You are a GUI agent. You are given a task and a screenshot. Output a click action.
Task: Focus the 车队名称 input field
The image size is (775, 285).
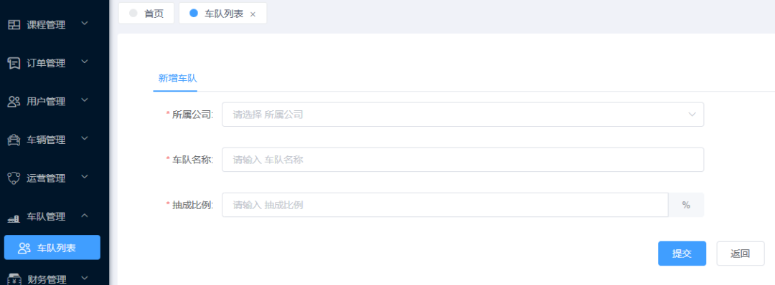(463, 160)
